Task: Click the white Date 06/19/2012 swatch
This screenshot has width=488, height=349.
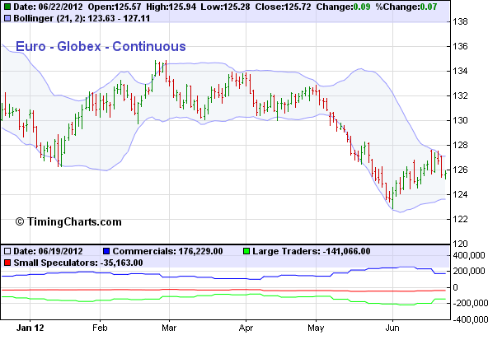Action: (7, 251)
